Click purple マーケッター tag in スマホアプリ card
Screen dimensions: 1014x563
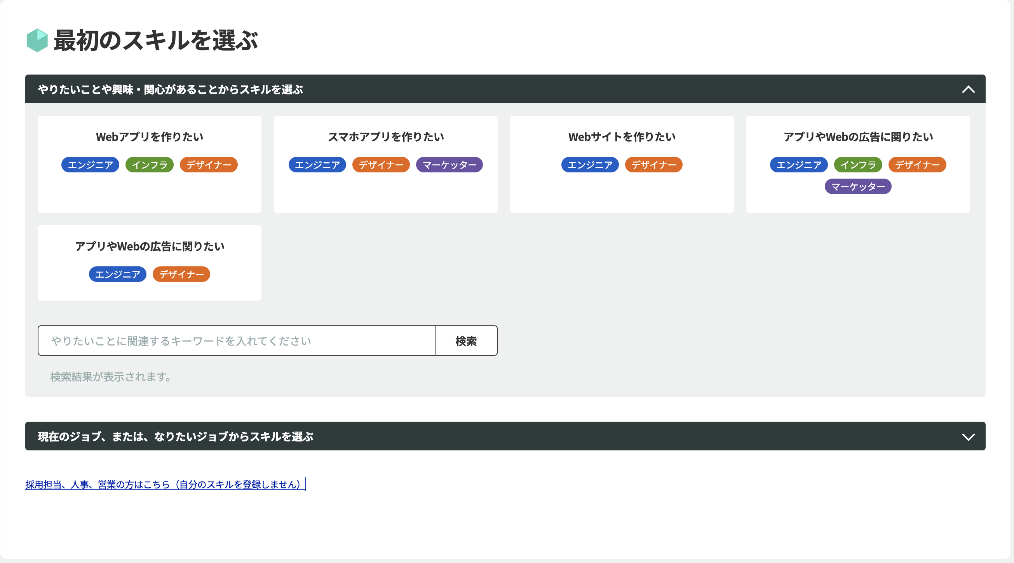(449, 165)
